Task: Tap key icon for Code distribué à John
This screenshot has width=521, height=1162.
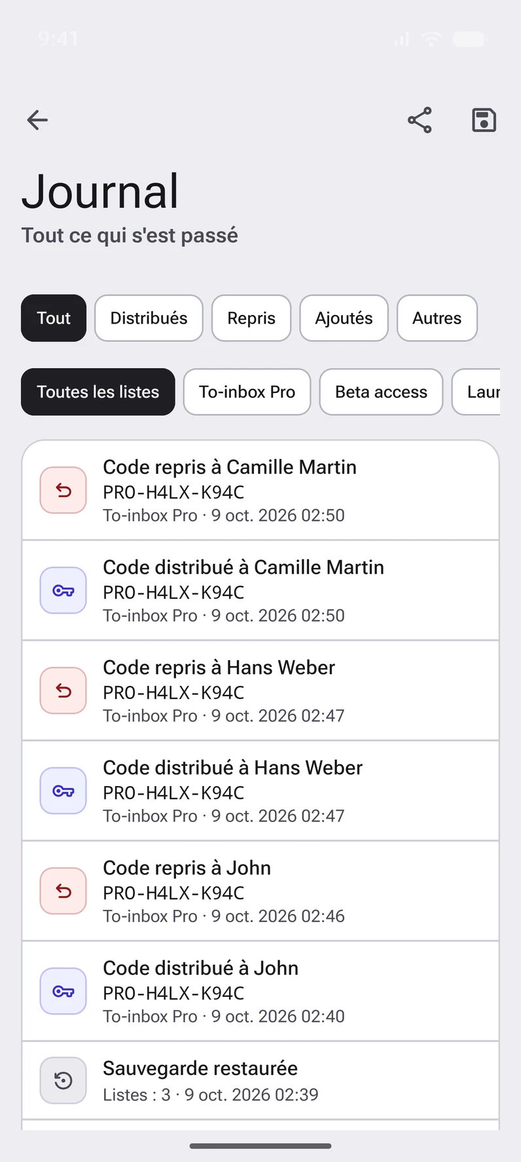Action: pos(63,991)
